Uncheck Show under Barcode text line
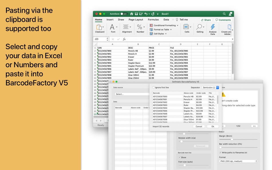The width and height of the screenshot is (272, 170). (x=179, y=157)
